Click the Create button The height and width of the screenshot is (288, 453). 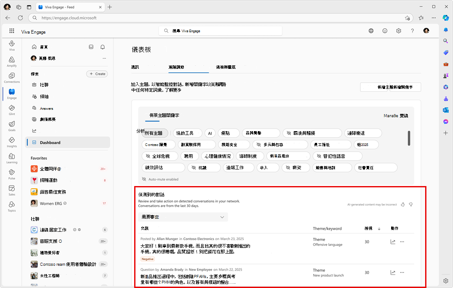(x=97, y=74)
